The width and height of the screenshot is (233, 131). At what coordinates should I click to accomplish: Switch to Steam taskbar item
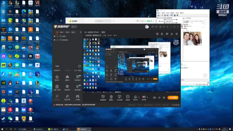[x=69, y=129]
